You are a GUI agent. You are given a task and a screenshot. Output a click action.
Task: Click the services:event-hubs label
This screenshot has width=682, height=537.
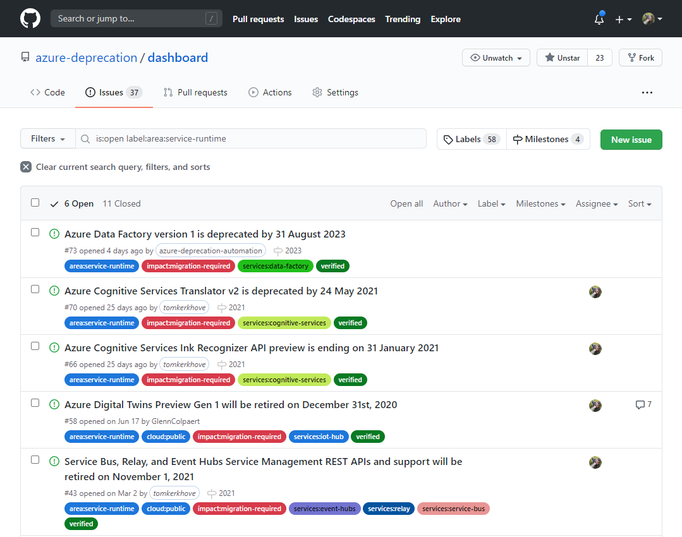pos(324,509)
